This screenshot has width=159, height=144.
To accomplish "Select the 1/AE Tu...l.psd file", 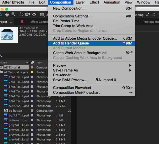I will 19,77.
